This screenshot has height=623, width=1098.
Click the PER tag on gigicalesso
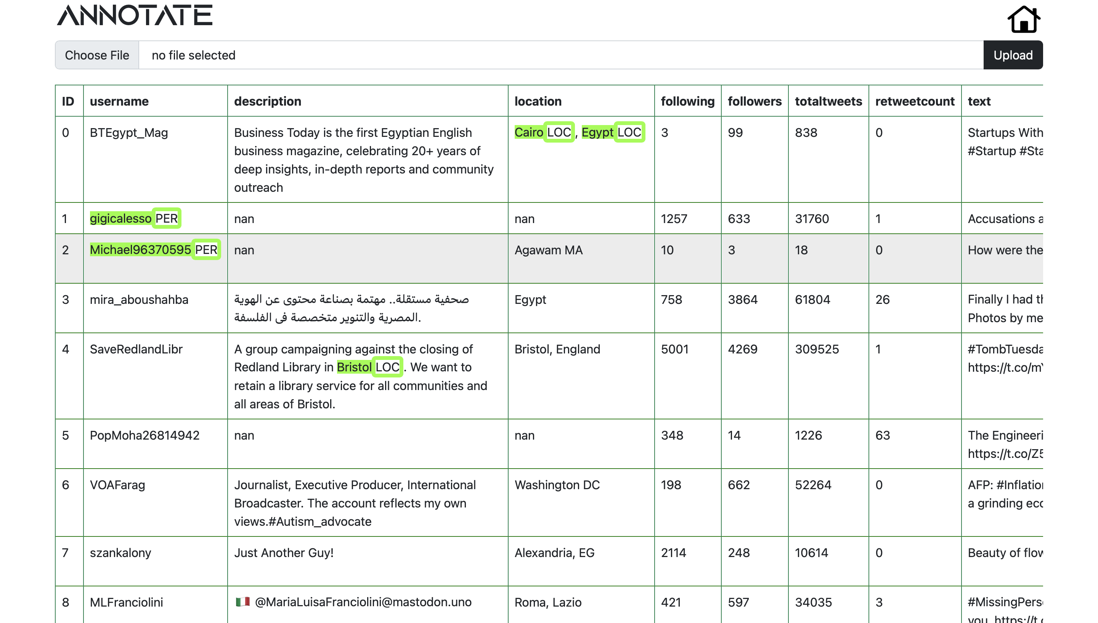(166, 218)
